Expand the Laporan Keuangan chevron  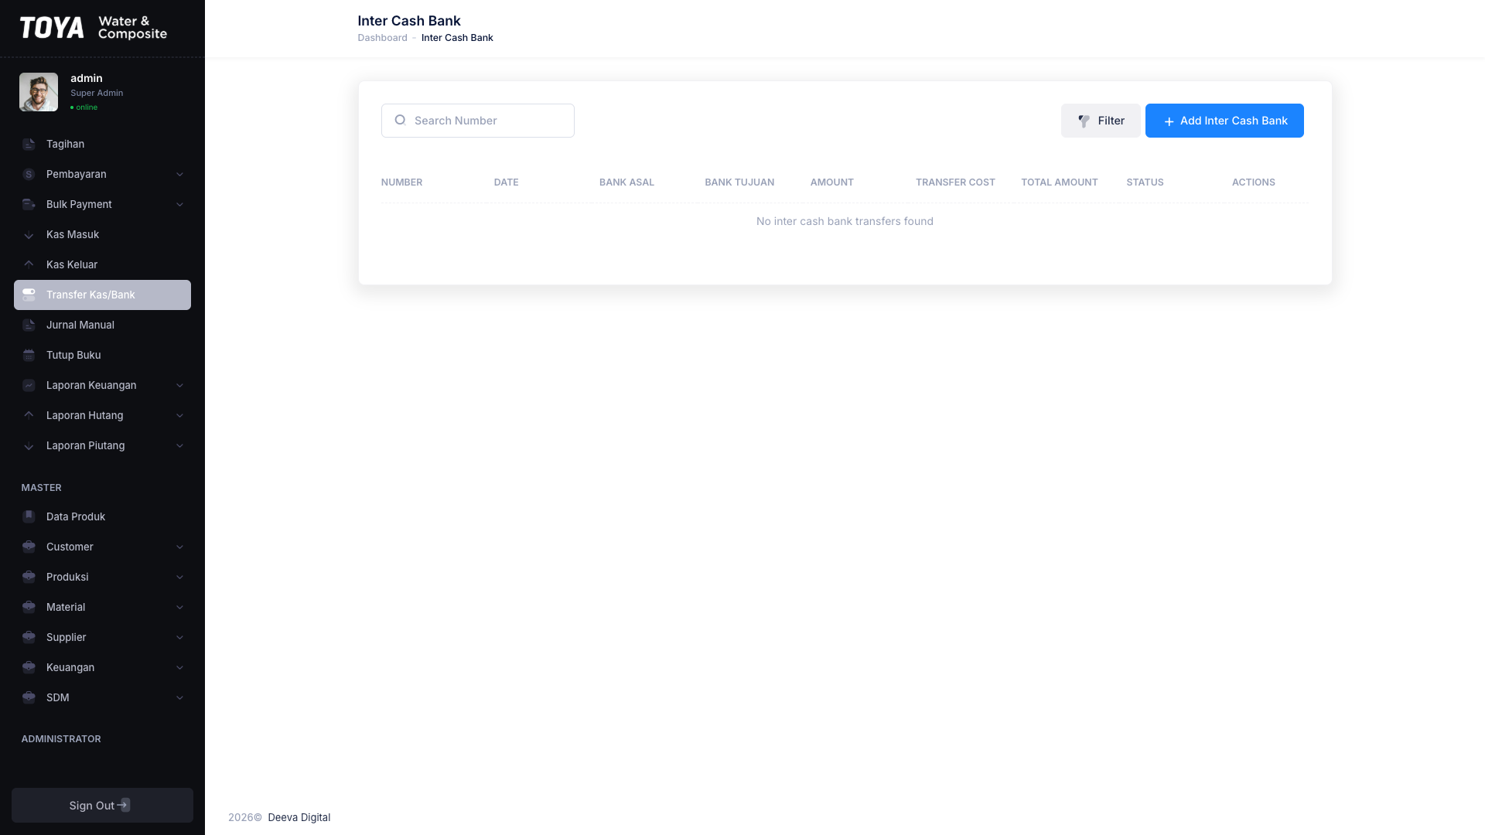click(179, 386)
